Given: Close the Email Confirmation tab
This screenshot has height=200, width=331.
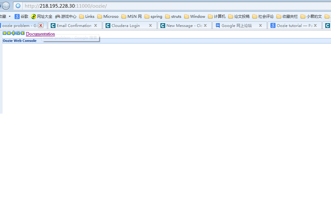Looking at the screenshot, I should [x=96, y=25].
